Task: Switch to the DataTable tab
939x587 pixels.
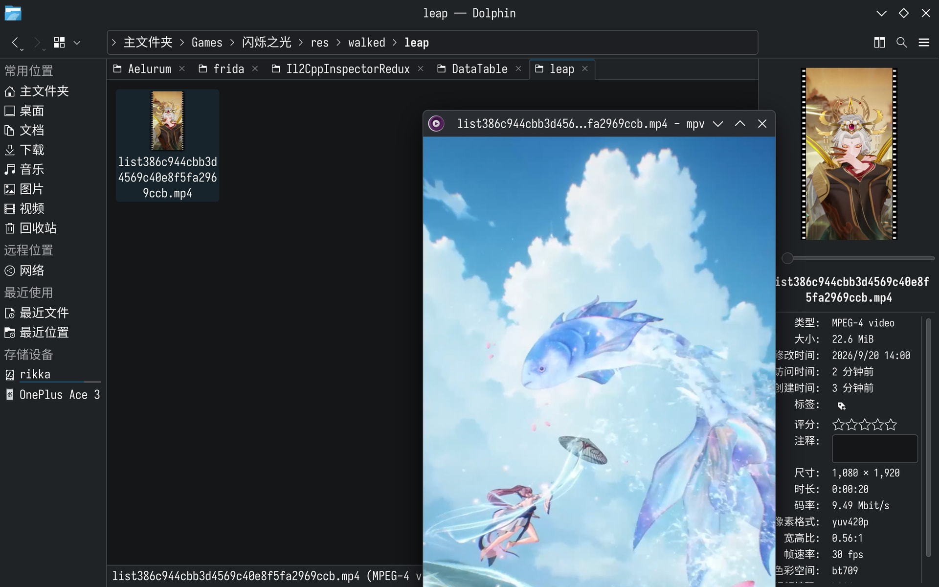Action: pos(479,69)
